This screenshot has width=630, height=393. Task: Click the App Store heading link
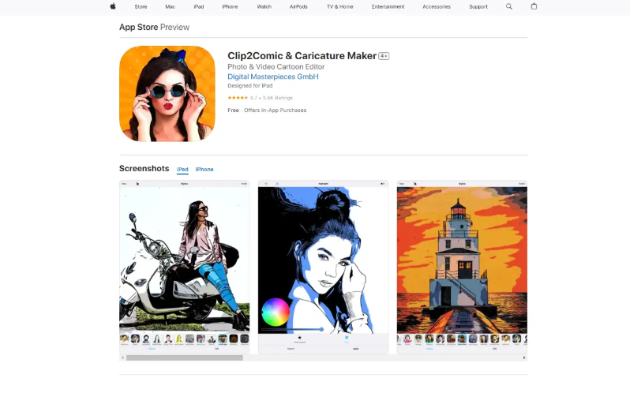tap(139, 28)
